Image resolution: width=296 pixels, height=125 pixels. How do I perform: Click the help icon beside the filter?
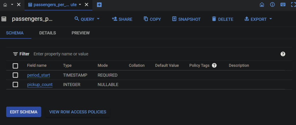283,54
